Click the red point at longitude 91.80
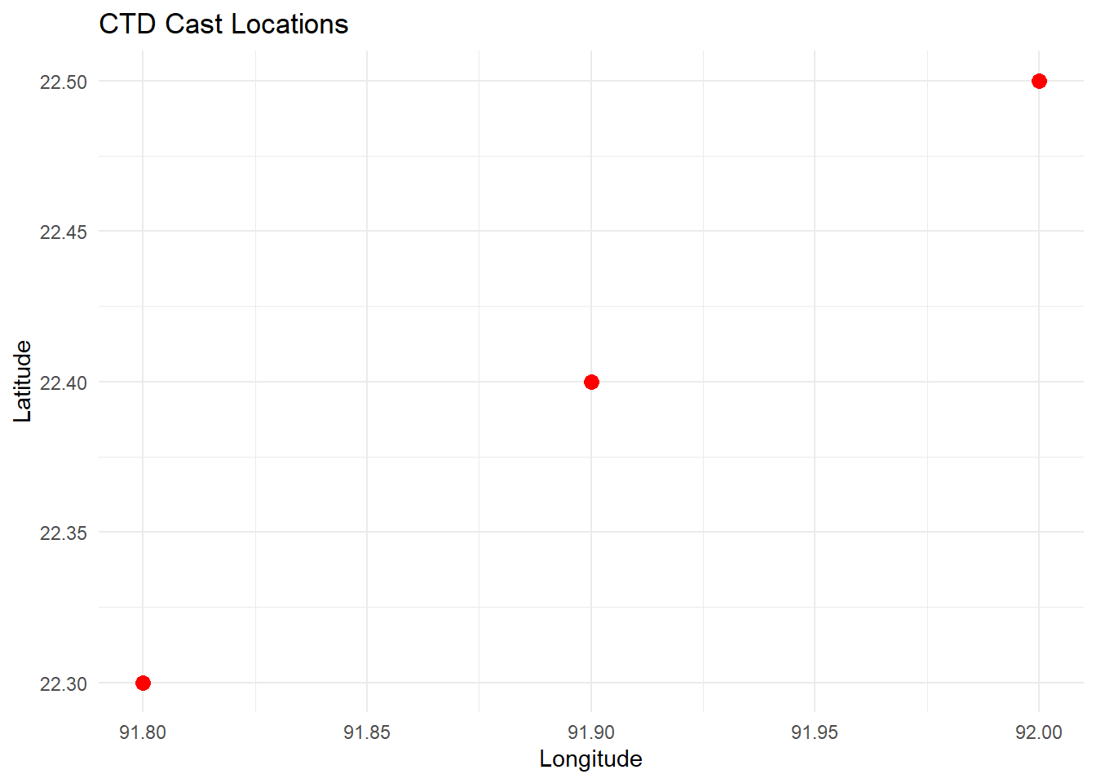The image size is (1096, 783). click(143, 683)
